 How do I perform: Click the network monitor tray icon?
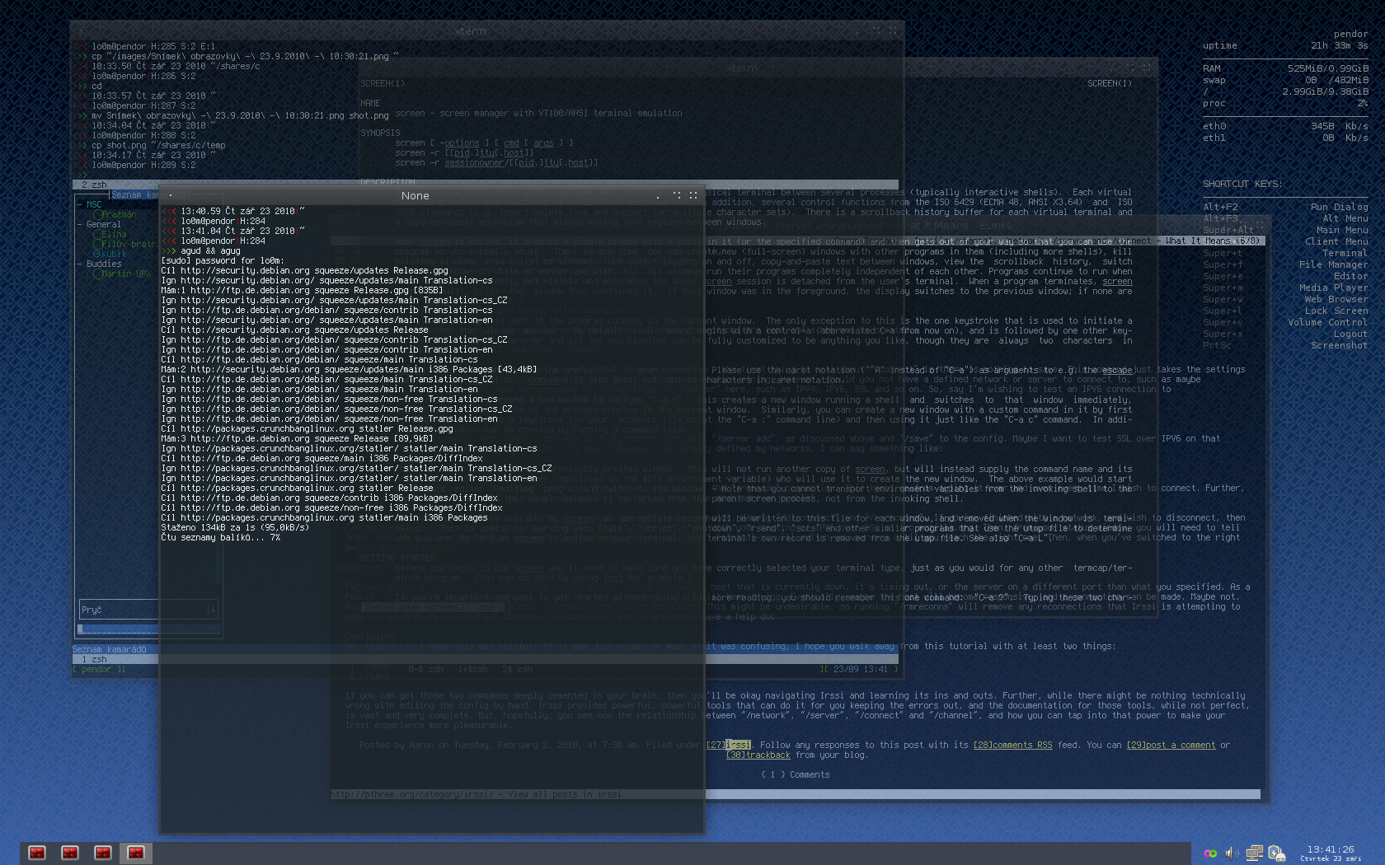click(1254, 853)
